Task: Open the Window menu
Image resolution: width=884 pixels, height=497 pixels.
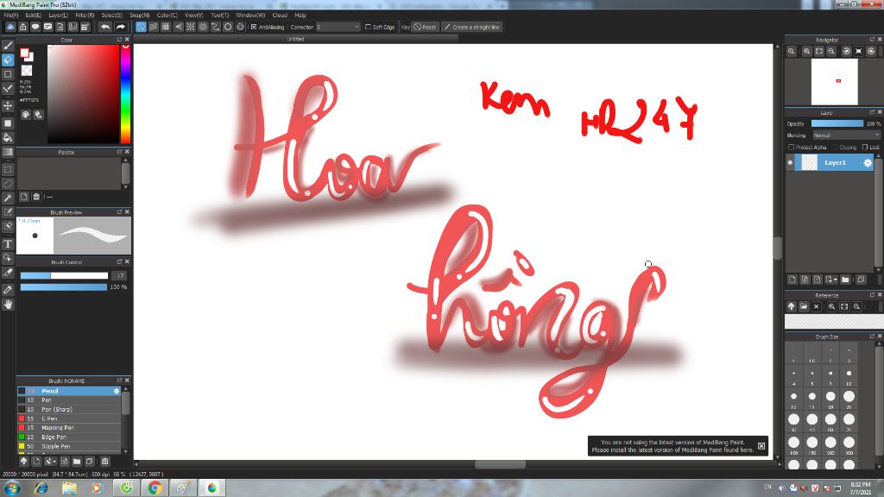Action: pos(250,16)
